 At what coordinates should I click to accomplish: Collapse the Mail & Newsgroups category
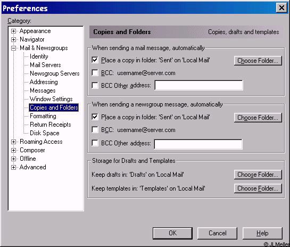(13, 48)
